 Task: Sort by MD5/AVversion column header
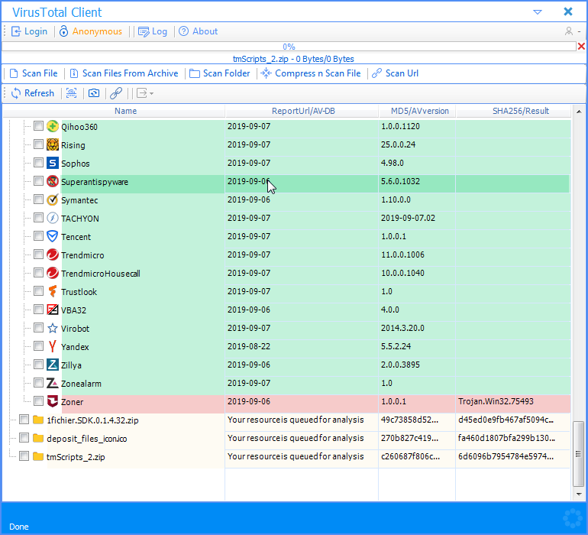point(418,111)
